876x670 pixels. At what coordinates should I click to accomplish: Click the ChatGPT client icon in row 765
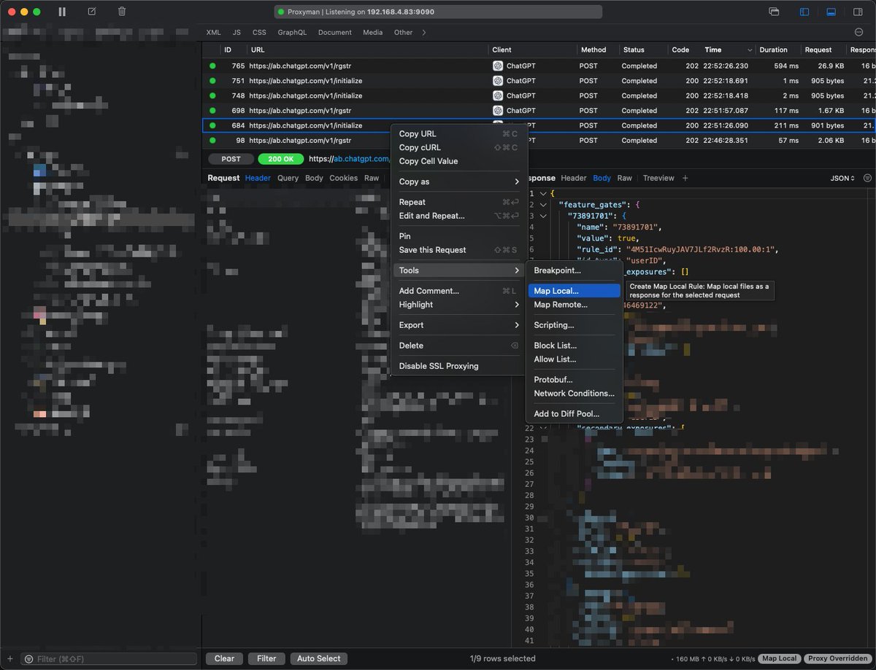click(498, 66)
